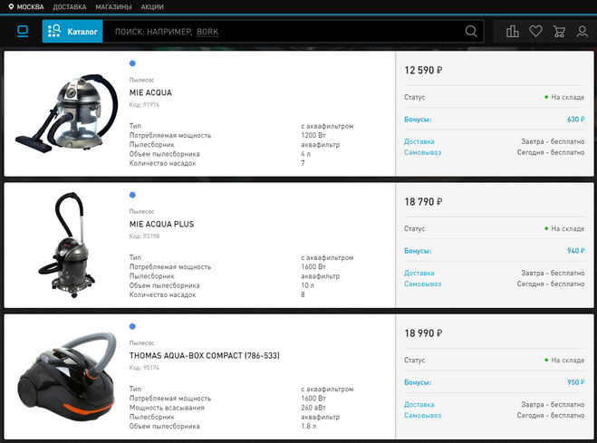The width and height of the screenshot is (597, 443).
Task: Open the product comparison chart icon
Action: (513, 31)
